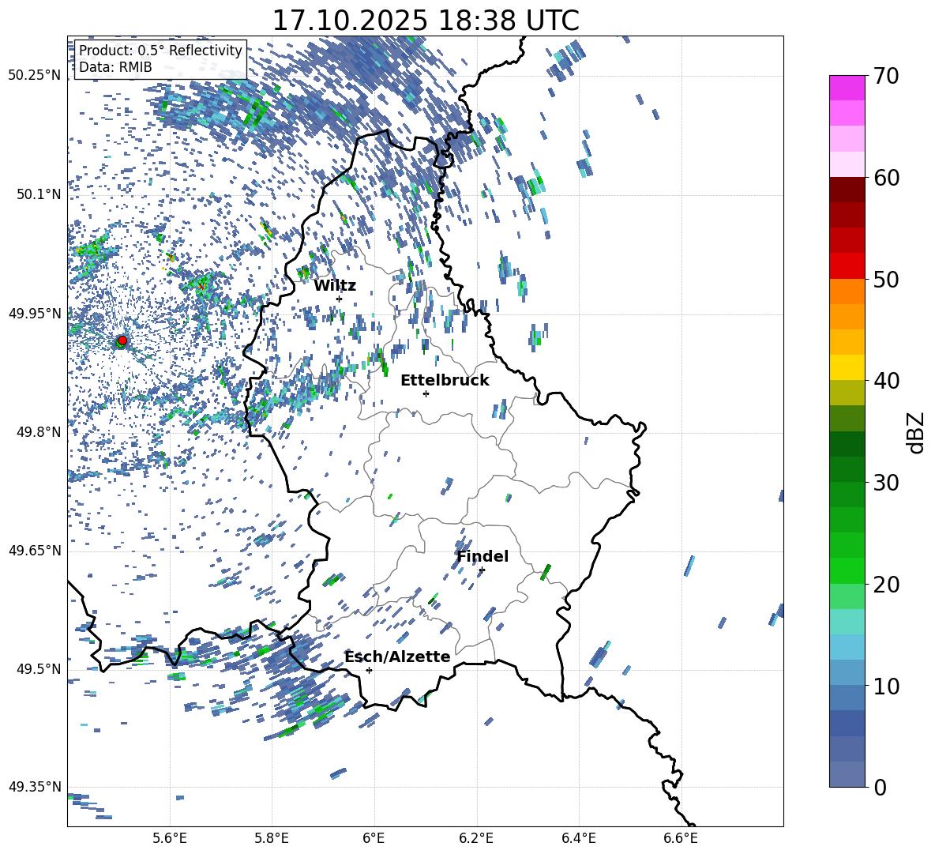The height and width of the screenshot is (854, 935).
Task: Click the red radar site marker
Action: [x=122, y=340]
